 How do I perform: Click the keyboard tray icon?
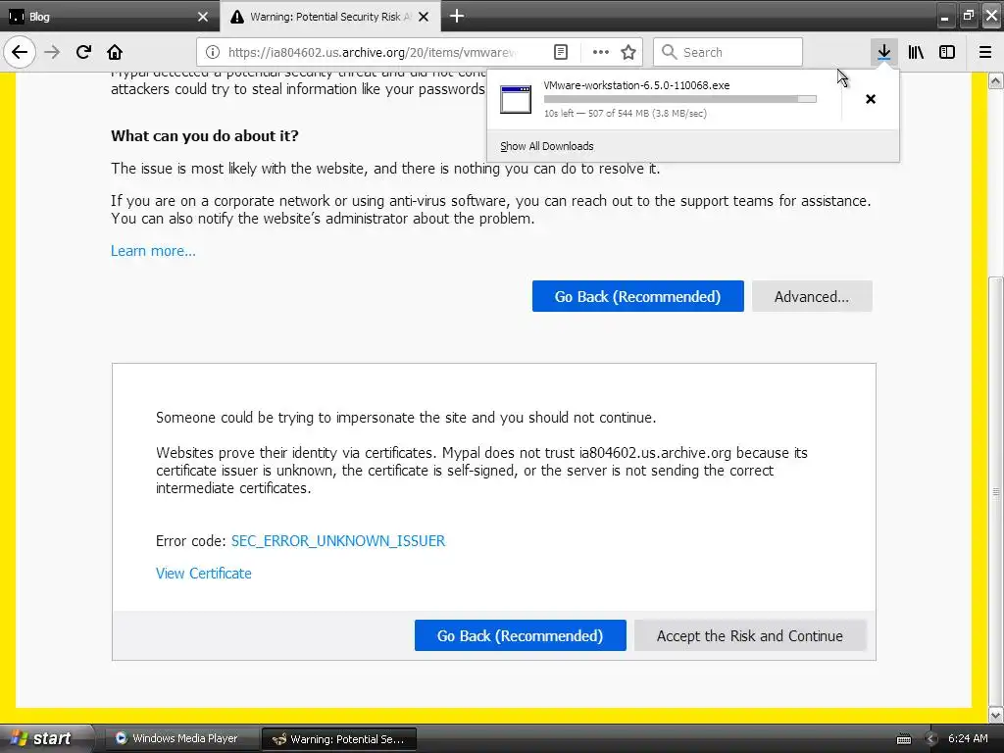pos(904,739)
